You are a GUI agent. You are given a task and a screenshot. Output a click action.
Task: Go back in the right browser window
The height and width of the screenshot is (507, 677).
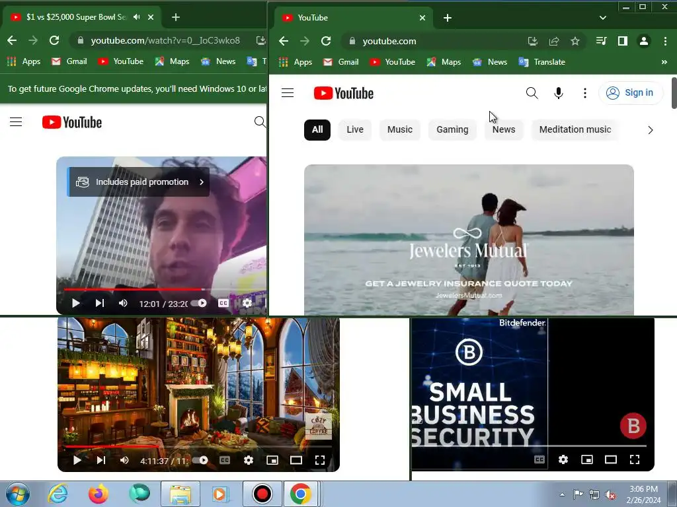[284, 41]
